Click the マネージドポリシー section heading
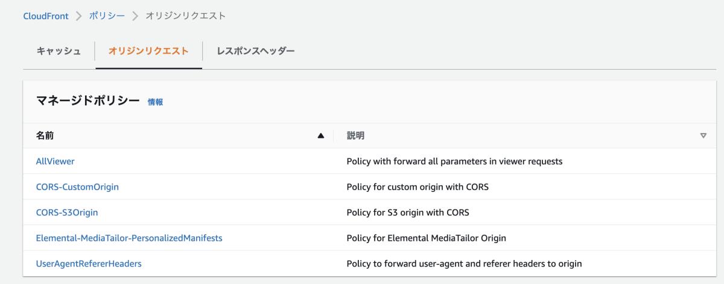Screen dimensions: 724x284 [88, 101]
